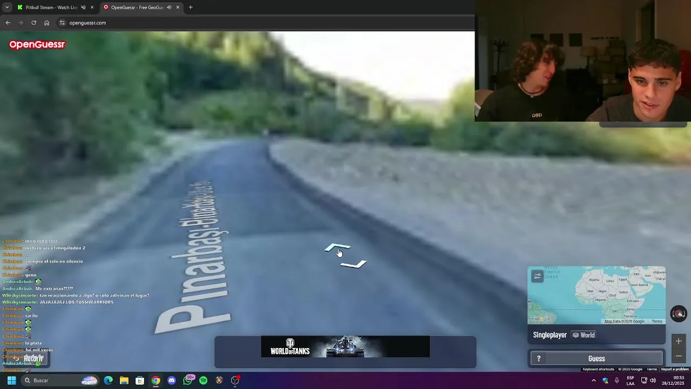691x389 pixels.
Task: Go back in the browser
Action: click(8, 23)
